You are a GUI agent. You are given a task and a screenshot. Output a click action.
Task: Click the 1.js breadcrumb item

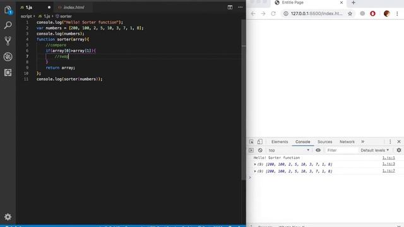(x=47, y=16)
